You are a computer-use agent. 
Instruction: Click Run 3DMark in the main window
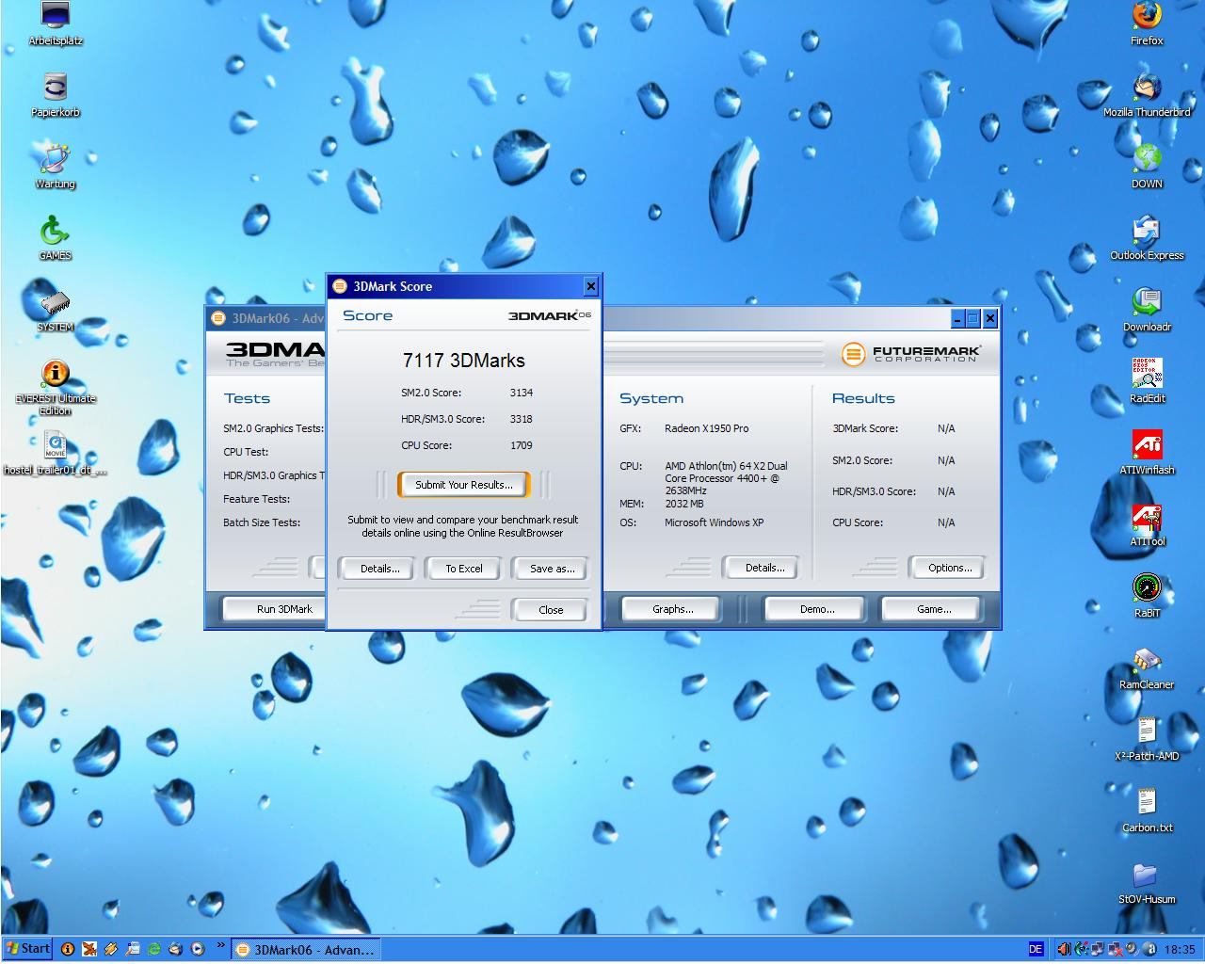(x=275, y=609)
